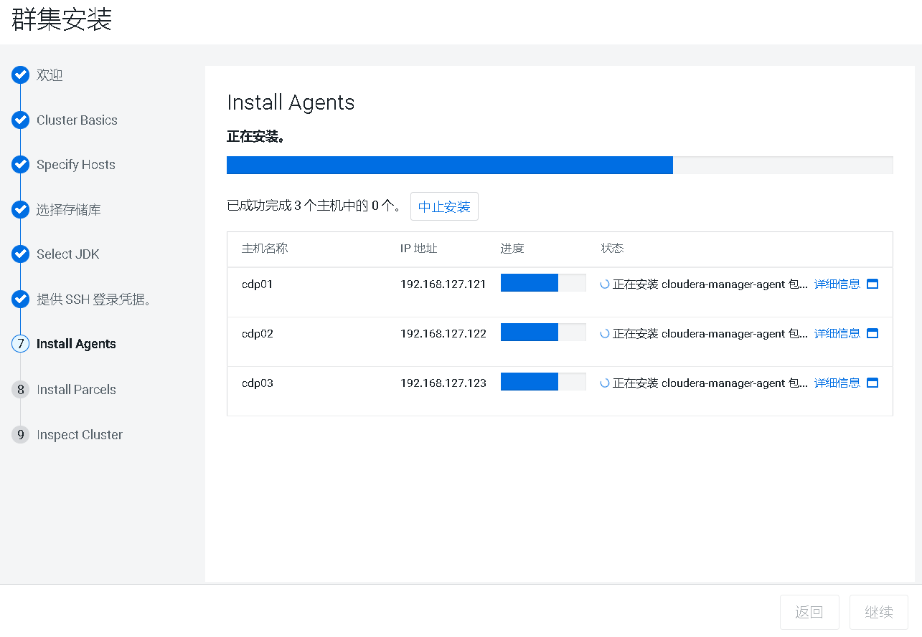Click the 进度 column header
Screen dimensions: 922x637
pyautogui.click(x=512, y=249)
